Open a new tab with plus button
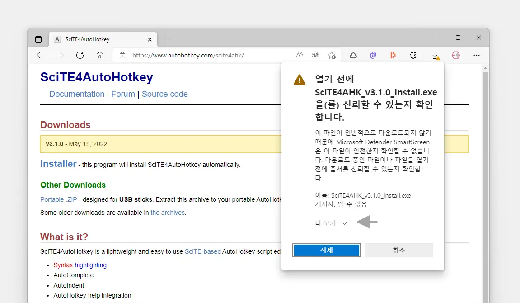 point(165,39)
